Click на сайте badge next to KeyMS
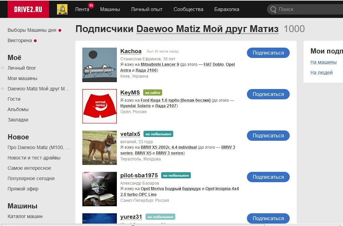The image size is (343, 226). (x=153, y=93)
